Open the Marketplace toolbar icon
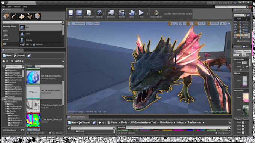The height and width of the screenshot is (143, 255). tap(89, 13)
